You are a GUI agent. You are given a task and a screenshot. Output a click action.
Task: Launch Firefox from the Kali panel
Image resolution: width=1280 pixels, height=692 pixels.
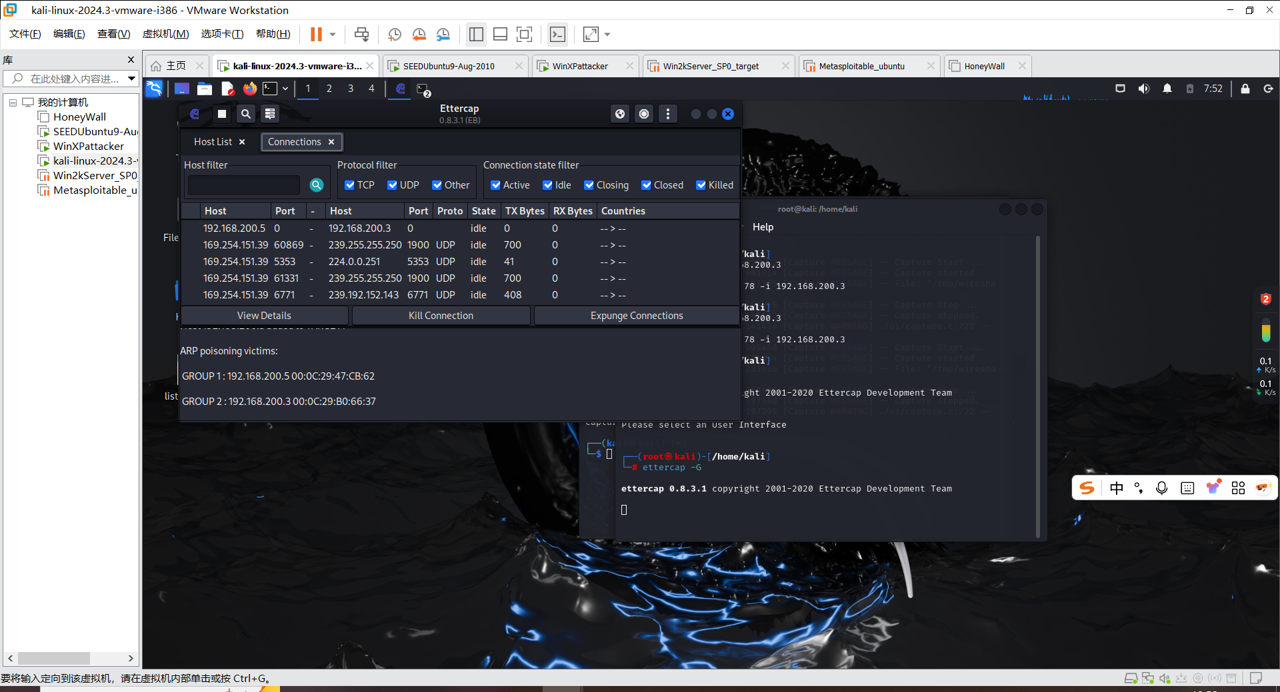pos(250,89)
